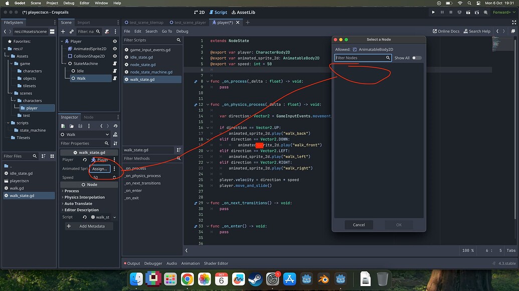Viewport: 519px width, 291px height.
Task: Run the project with the Play button
Action: (x=433, y=12)
